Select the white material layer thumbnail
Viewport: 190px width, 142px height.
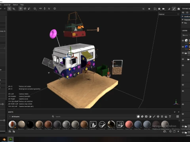(186, 41)
